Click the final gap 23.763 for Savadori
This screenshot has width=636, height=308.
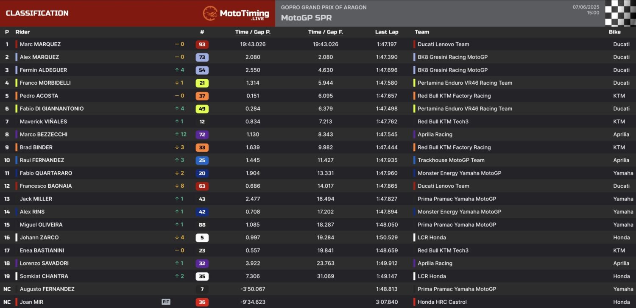coord(326,263)
